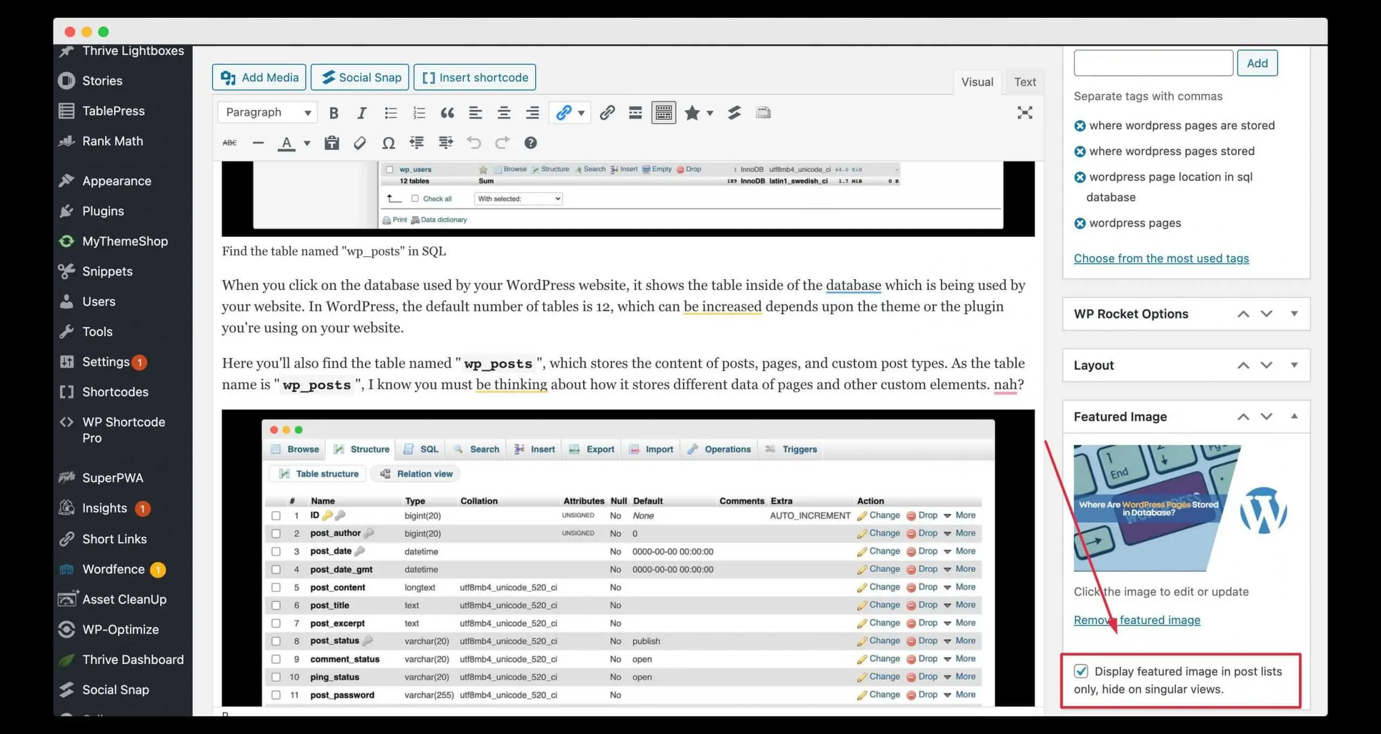
Task: Toggle the second toolbar row (Toolbar Toggle)
Action: (x=664, y=112)
